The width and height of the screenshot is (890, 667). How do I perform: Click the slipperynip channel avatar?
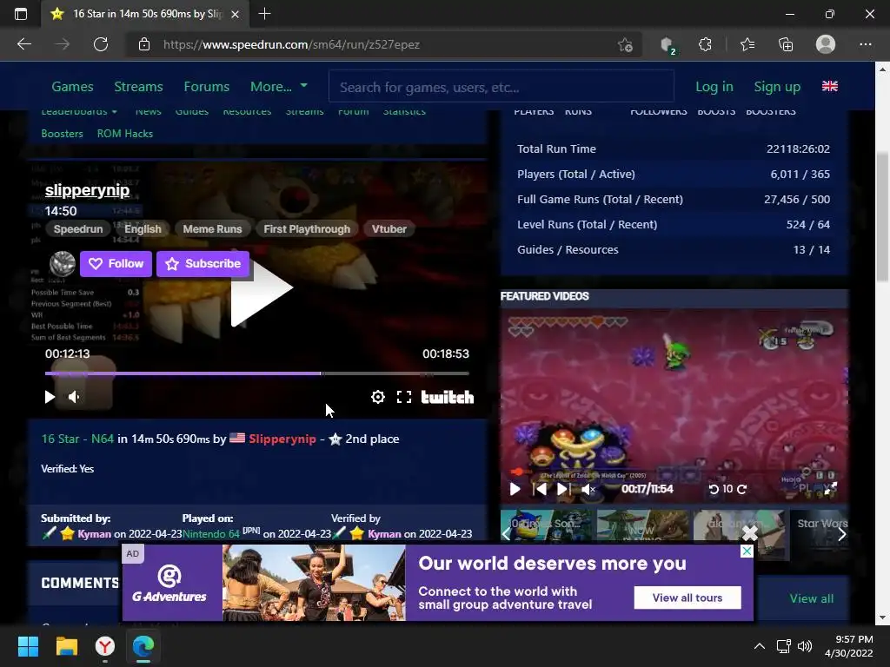tap(63, 264)
